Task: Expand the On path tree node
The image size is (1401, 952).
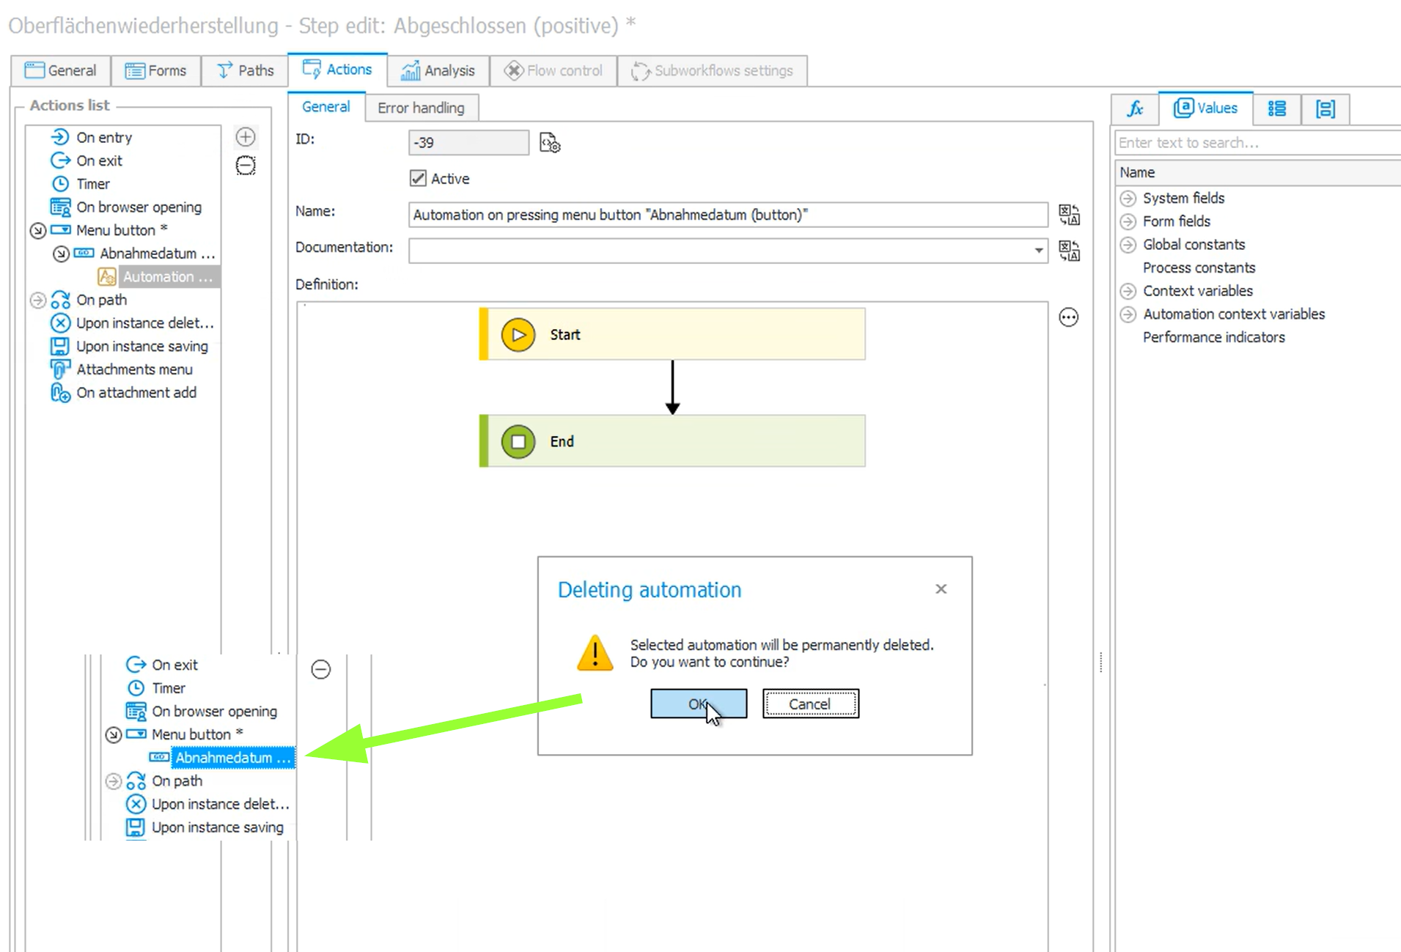Action: coord(38,300)
